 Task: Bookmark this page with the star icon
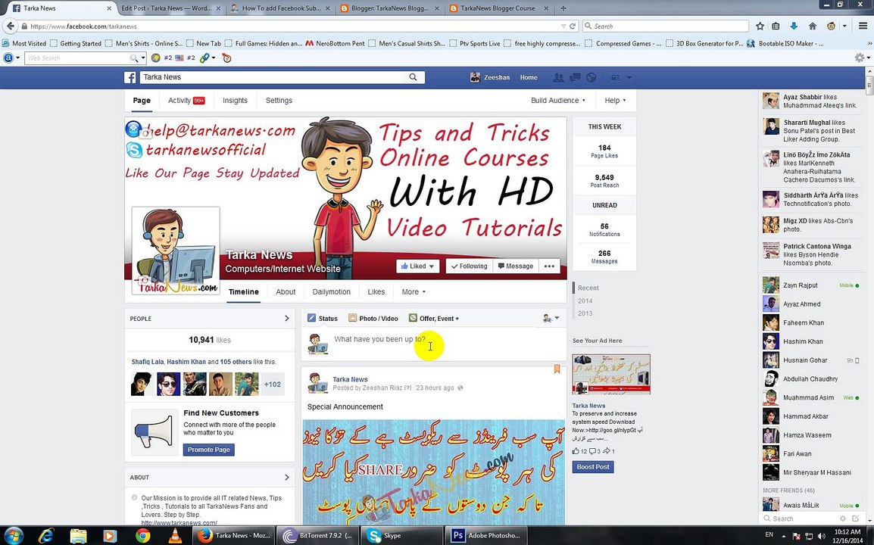click(760, 26)
